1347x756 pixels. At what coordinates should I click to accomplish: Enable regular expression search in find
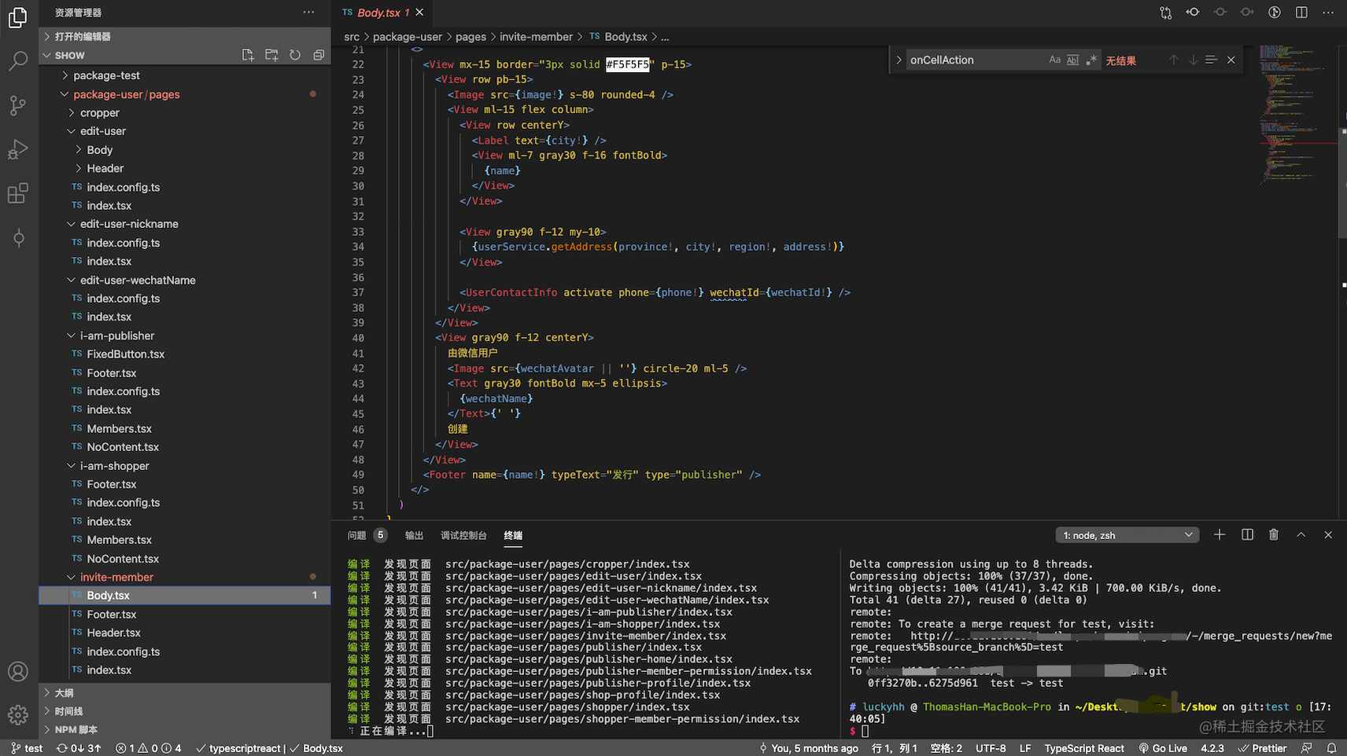(x=1091, y=61)
